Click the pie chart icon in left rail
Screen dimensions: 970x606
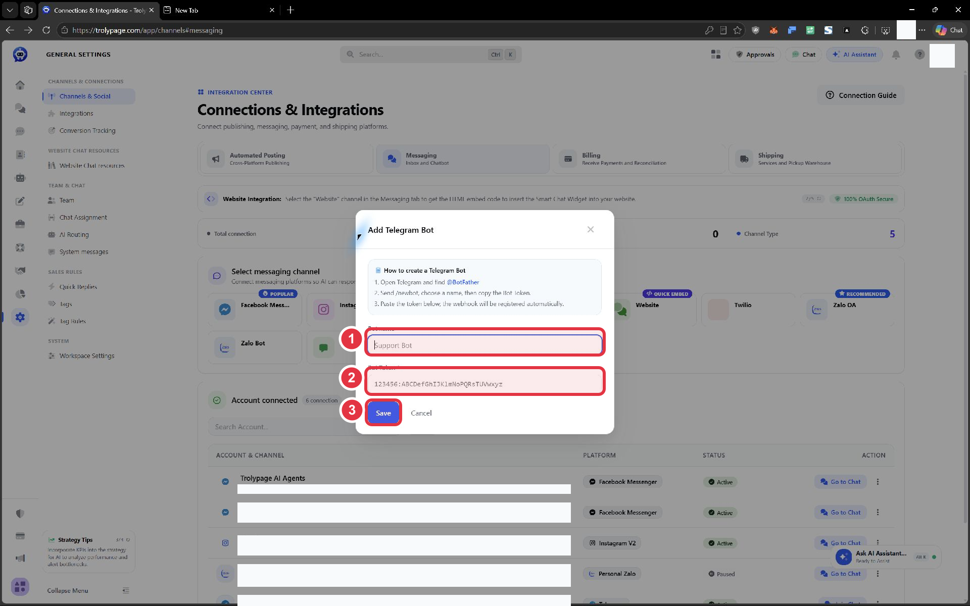click(20, 294)
